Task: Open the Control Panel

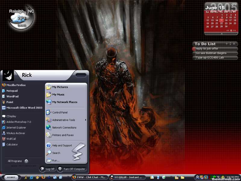Action: tap(60, 113)
